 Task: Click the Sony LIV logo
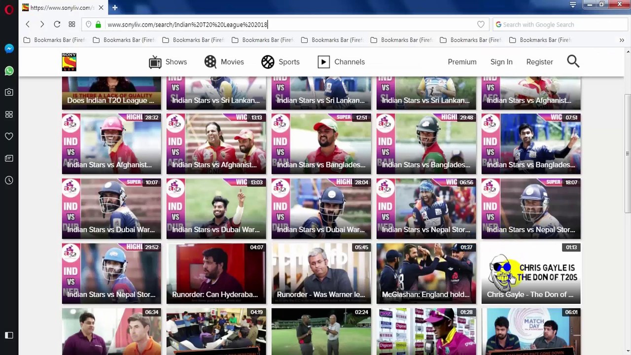click(x=69, y=62)
